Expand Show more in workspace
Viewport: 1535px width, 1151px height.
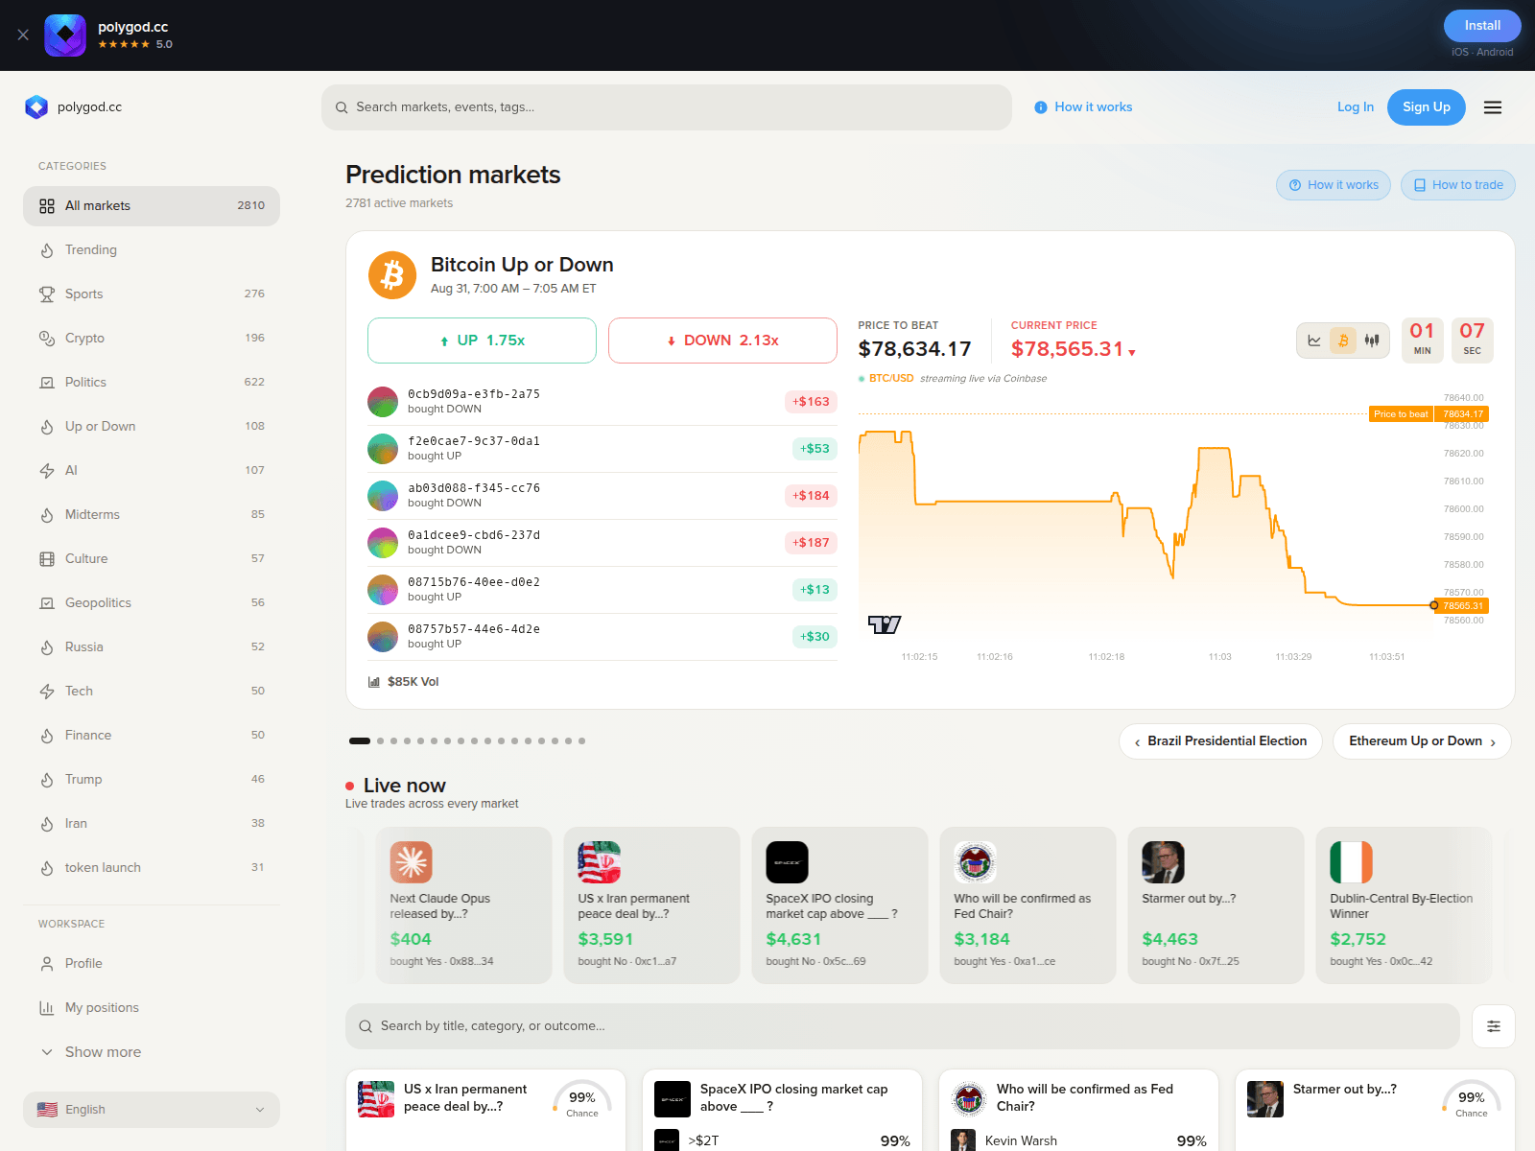coord(152,1052)
